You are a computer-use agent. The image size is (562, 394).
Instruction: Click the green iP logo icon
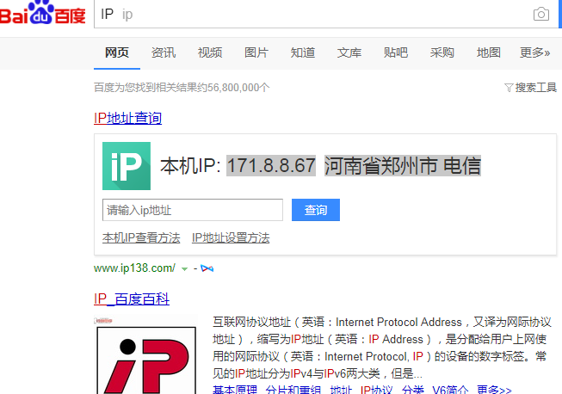click(127, 166)
